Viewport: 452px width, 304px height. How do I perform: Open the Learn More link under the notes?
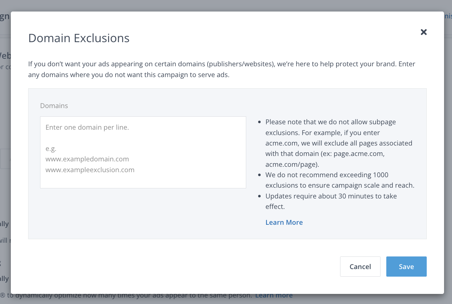pyautogui.click(x=284, y=222)
